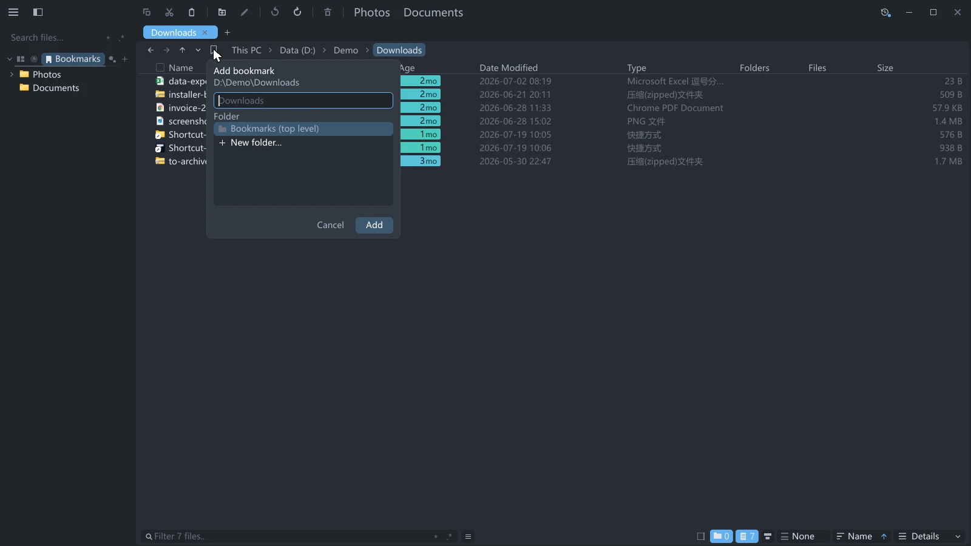The height and width of the screenshot is (546, 971).
Task: Expand the Photos tree node
Action: pos(12,74)
